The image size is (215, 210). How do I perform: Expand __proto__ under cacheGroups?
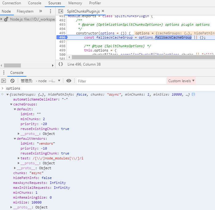coord(15,168)
